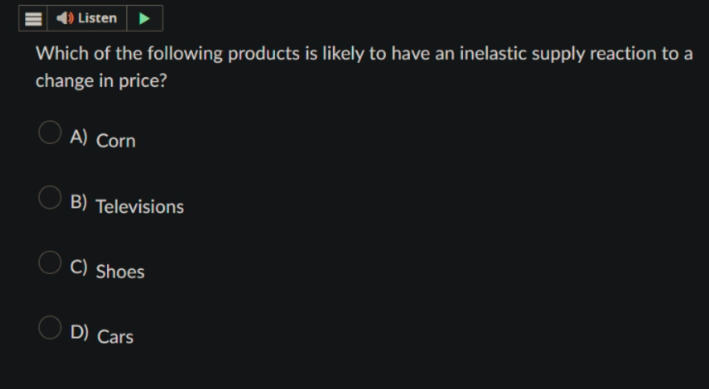Click the letter label C)
Screen dimensions: 709x389
(x=79, y=267)
